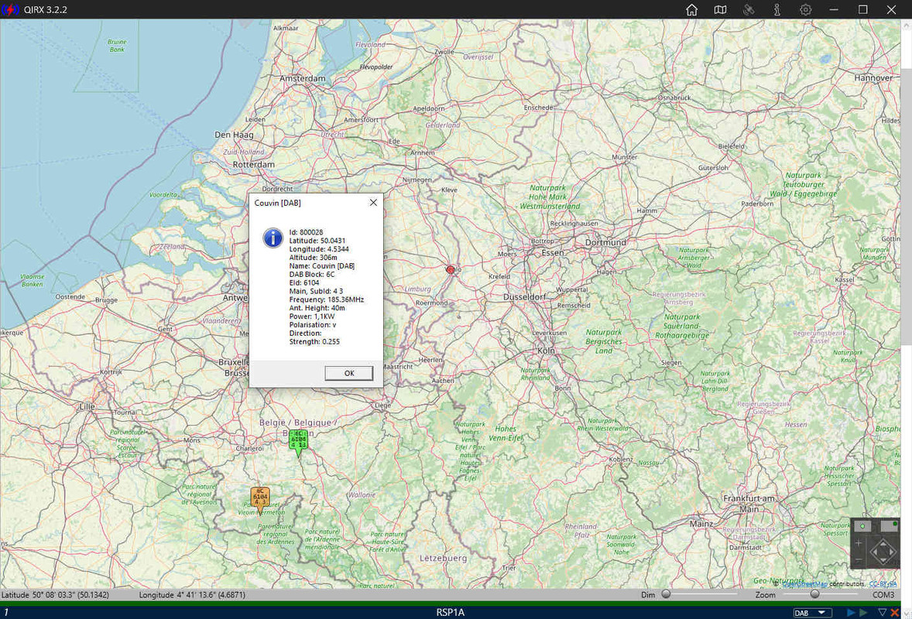
Task: Close the Couvin [DAB] dialog
Action: [373, 202]
